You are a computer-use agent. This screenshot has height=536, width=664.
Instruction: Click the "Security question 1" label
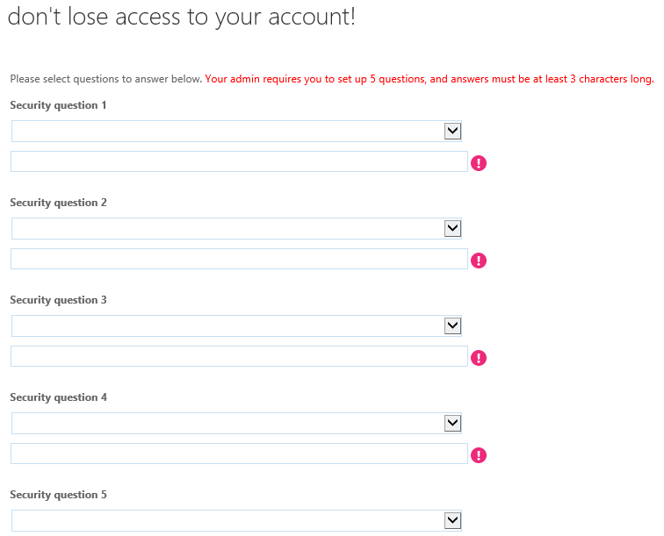tap(58, 105)
